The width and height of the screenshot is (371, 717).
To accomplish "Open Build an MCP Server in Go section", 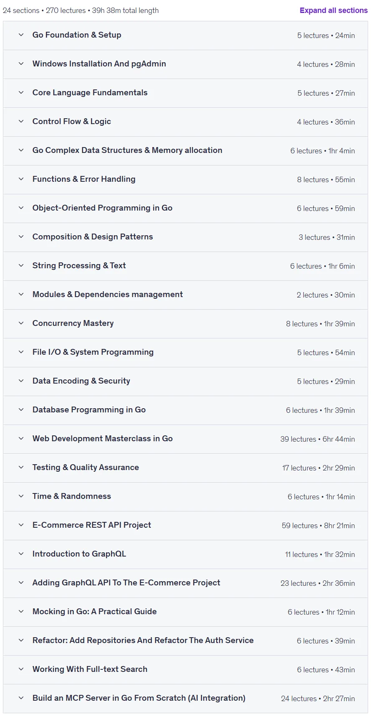I will pyautogui.click(x=185, y=699).
